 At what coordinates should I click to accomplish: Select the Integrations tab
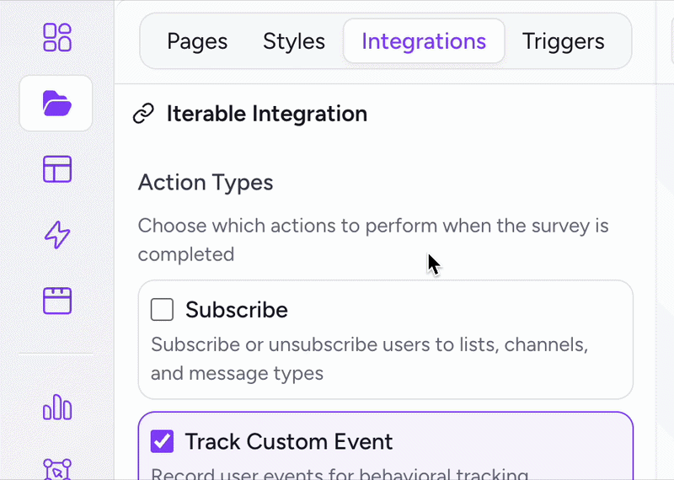(x=424, y=41)
